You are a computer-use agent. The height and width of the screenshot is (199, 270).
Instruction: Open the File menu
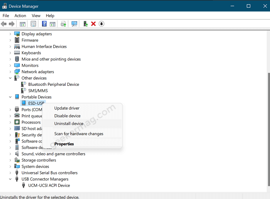coord(6,16)
